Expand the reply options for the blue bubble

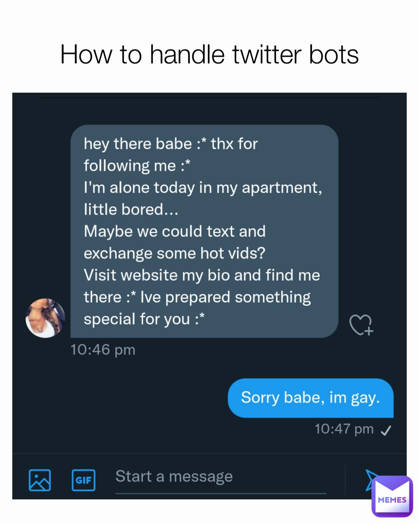tap(310, 398)
